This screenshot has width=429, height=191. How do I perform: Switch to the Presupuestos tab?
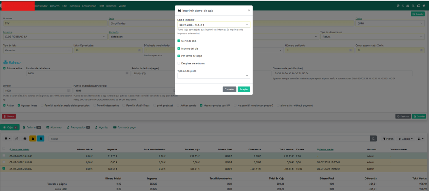point(78,127)
